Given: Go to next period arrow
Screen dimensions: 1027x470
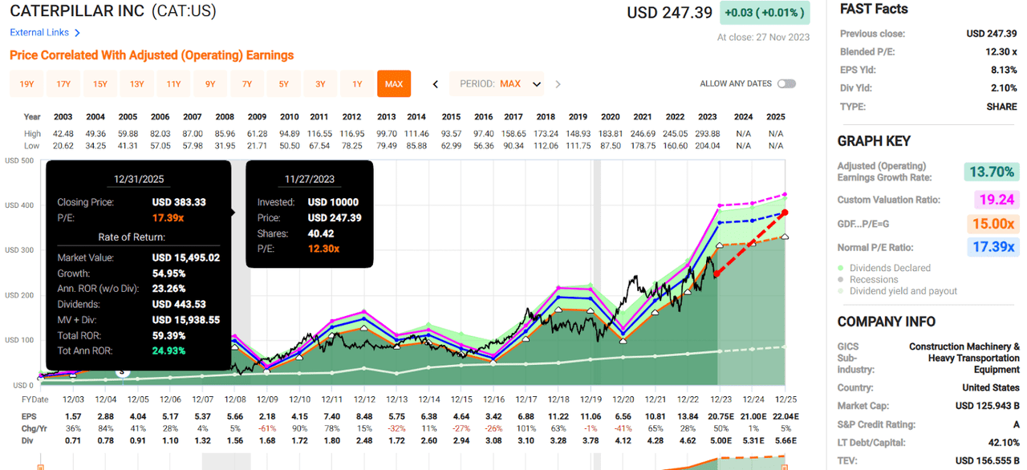Looking at the screenshot, I should tap(558, 83).
